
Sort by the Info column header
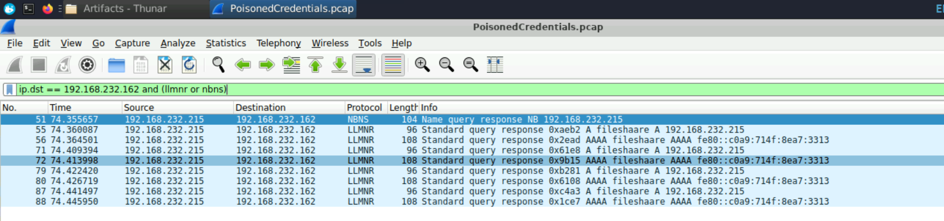[x=681, y=107]
